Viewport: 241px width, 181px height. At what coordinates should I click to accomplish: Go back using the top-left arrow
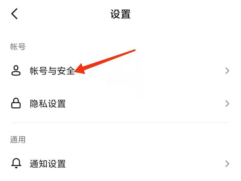click(x=14, y=14)
